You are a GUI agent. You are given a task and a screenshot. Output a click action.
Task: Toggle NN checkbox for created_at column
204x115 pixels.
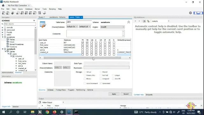(x=87, y=52)
